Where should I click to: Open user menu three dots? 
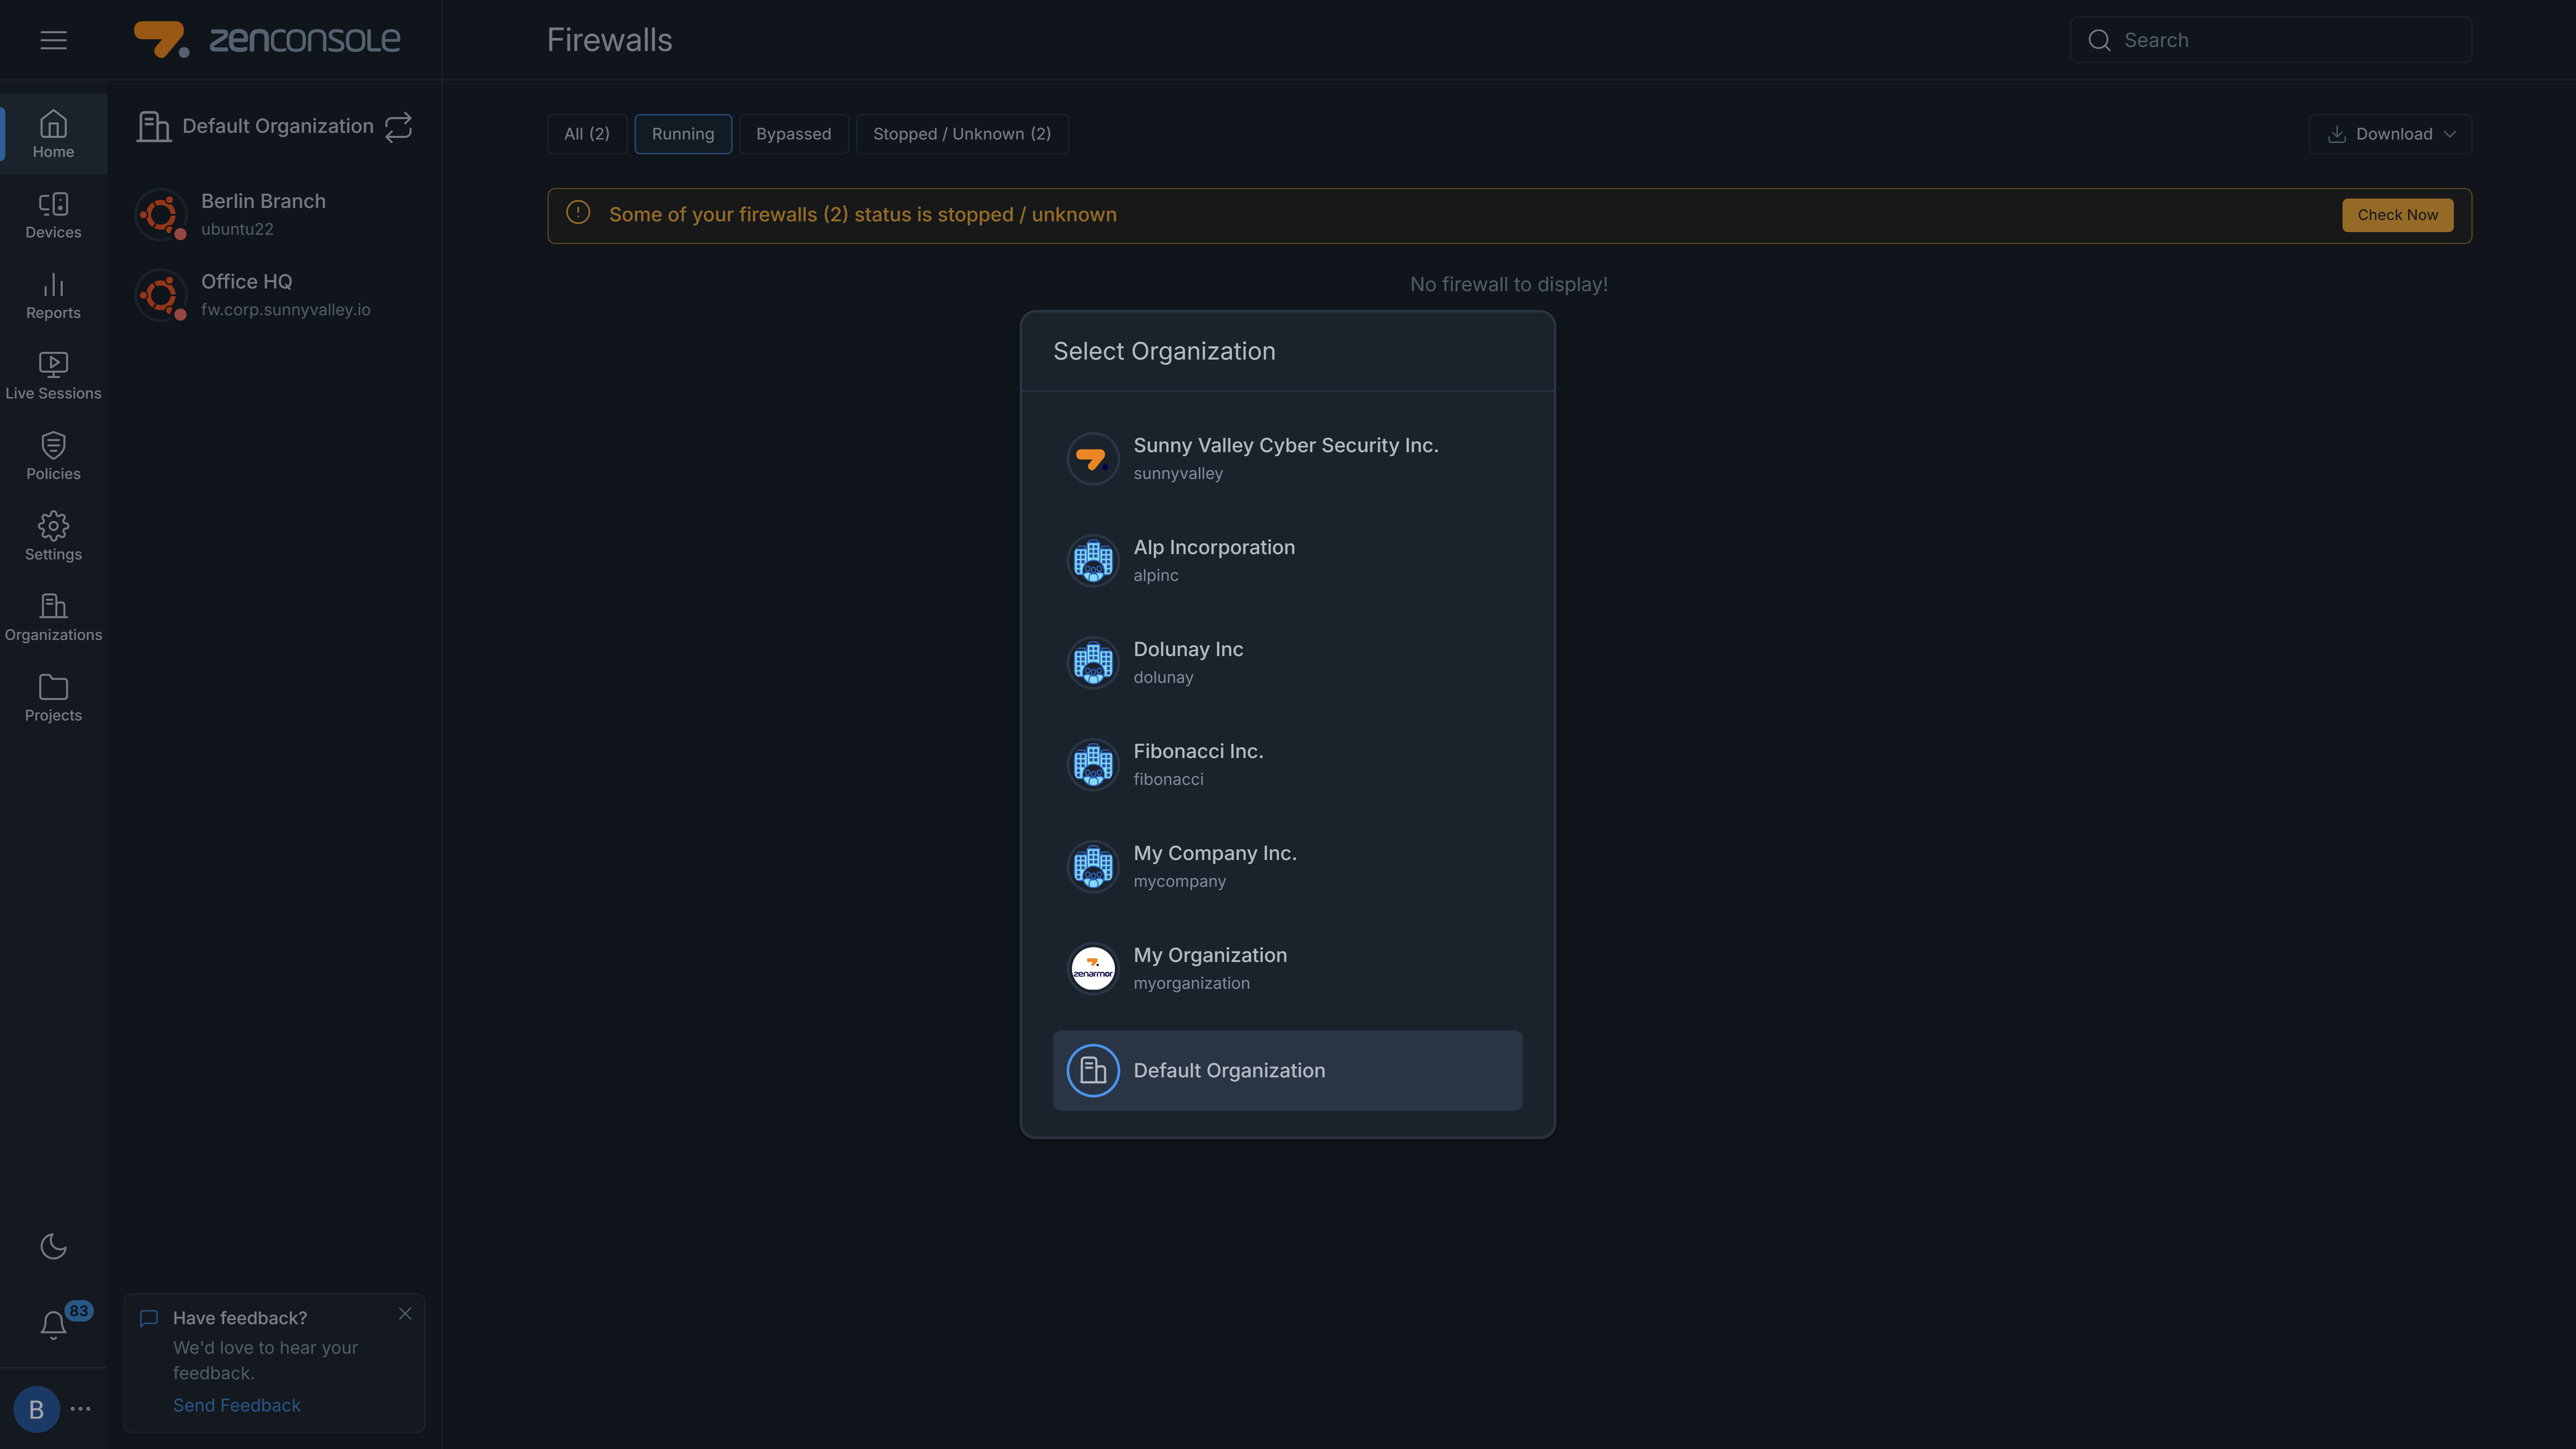pos(81,1409)
